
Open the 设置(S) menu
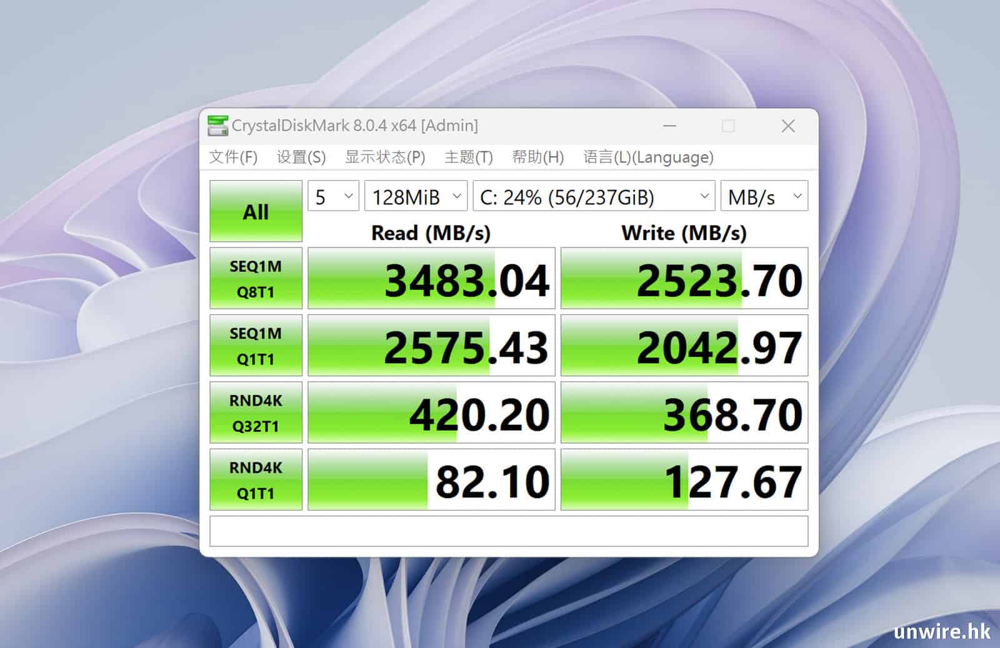pos(301,157)
